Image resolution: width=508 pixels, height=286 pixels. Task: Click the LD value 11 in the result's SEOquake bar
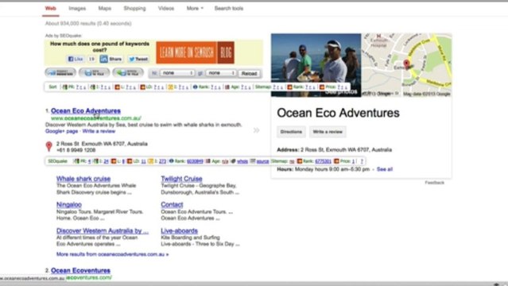(x=144, y=161)
